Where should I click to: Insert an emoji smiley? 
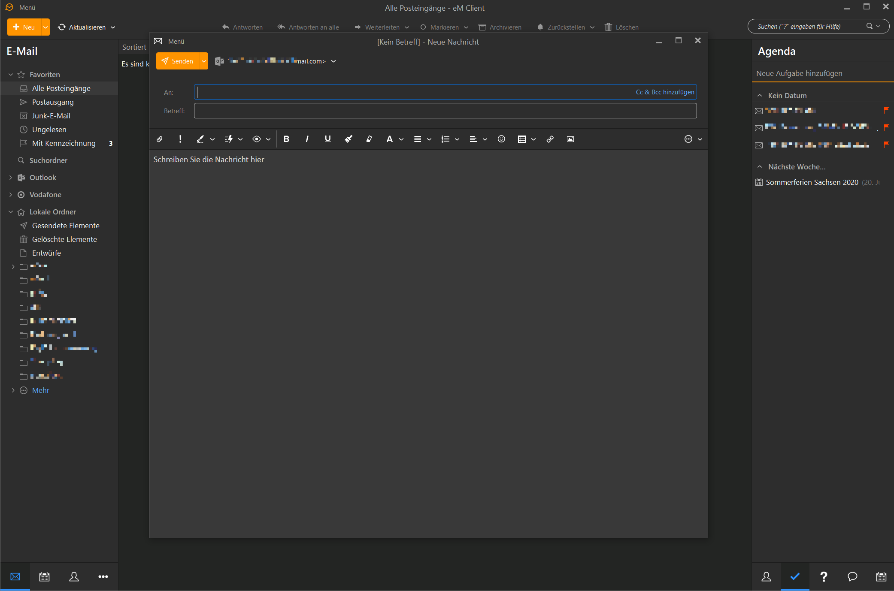click(x=501, y=139)
